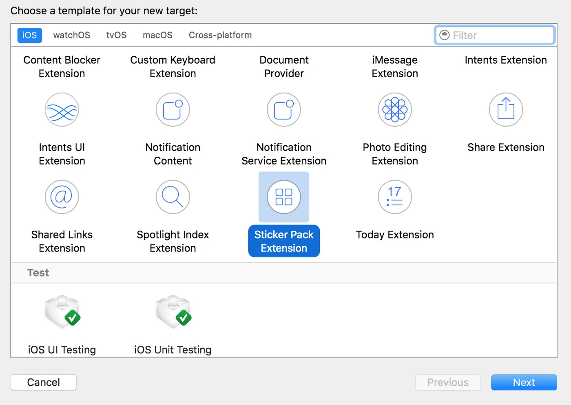Image resolution: width=571 pixels, height=405 pixels.
Task: Select the Document Provider label
Action: click(x=284, y=67)
